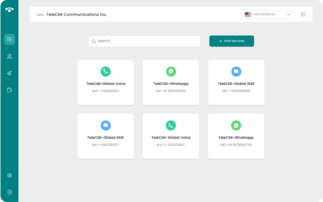
Task: Expand the +551142300143 phone number dropdown
Action: pyautogui.click(x=267, y=14)
